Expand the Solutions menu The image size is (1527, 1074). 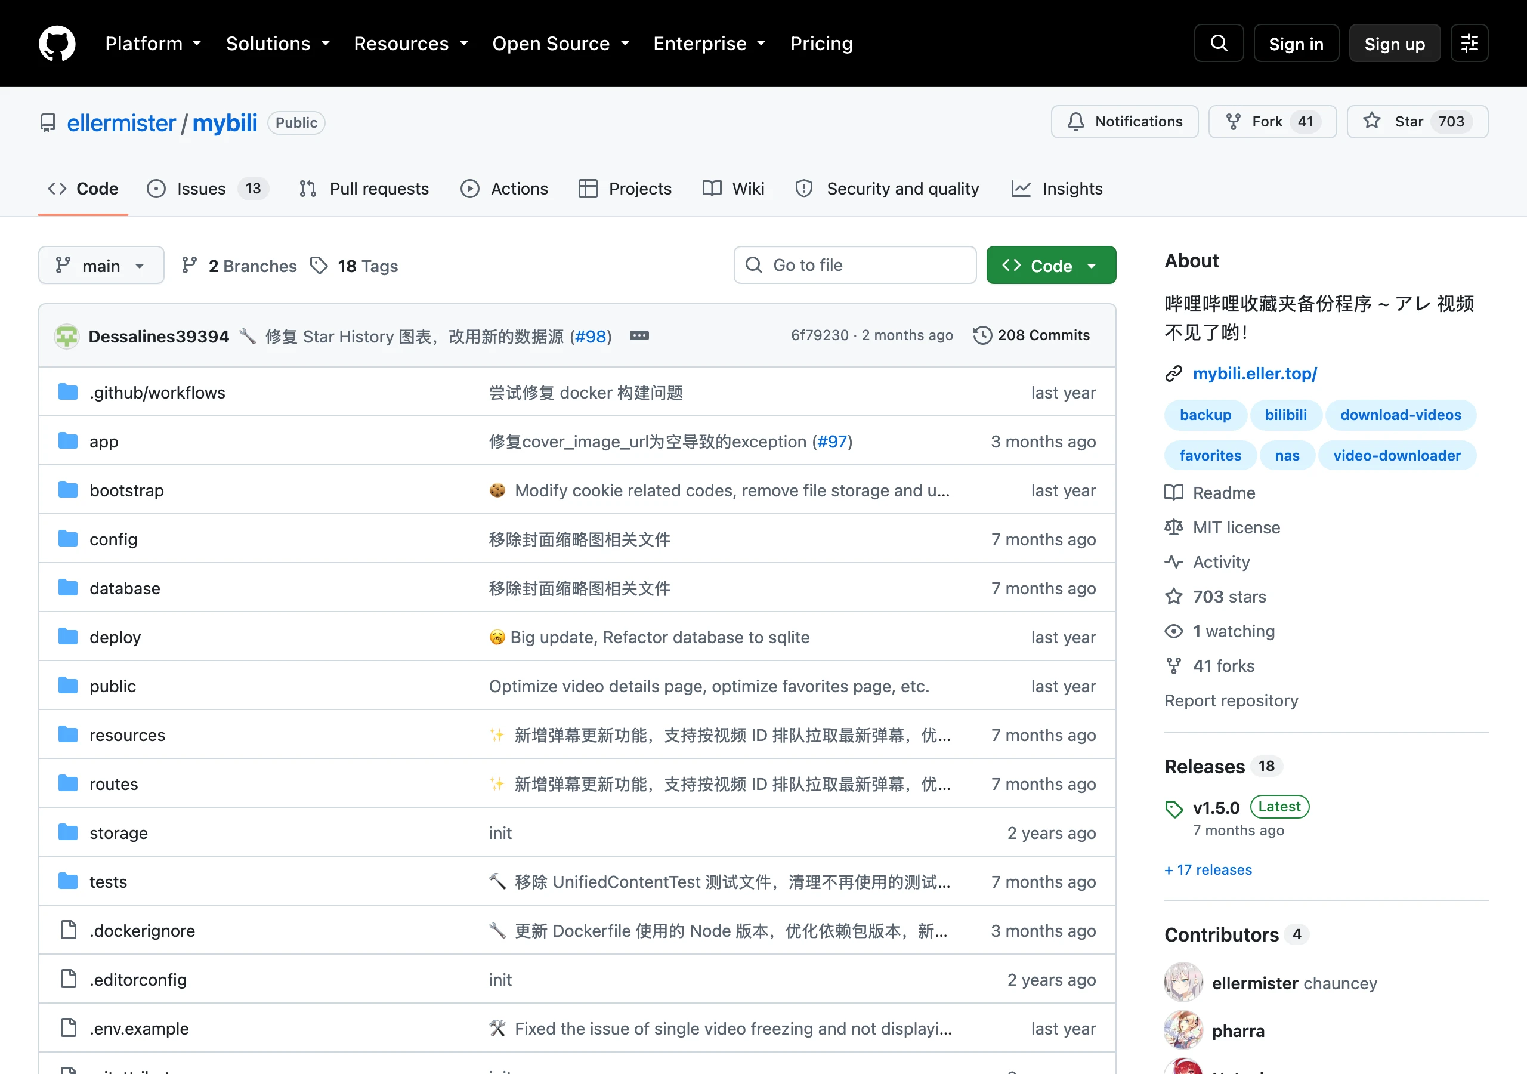point(278,43)
